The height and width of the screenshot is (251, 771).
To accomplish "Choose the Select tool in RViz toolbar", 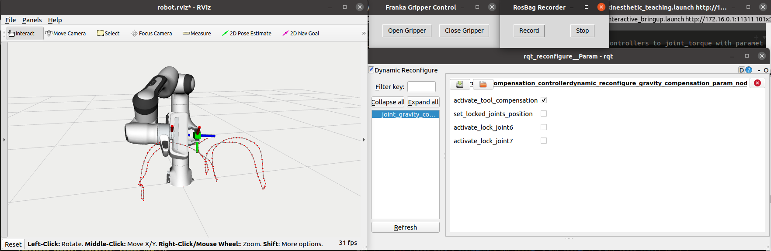I will pos(108,34).
